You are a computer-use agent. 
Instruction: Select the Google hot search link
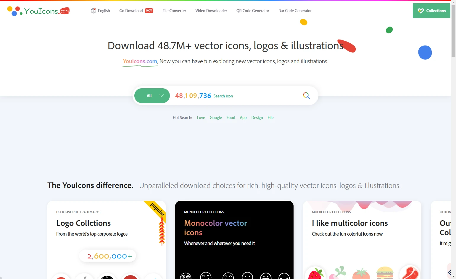pos(216,118)
